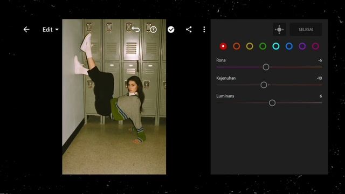Open help via the question mark icon
This screenshot has width=345, height=194.
[153, 30]
